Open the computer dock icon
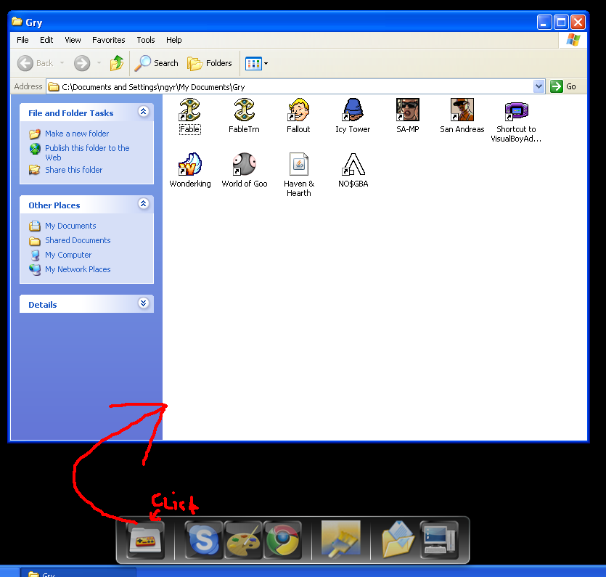This screenshot has height=577, width=606. tap(439, 540)
